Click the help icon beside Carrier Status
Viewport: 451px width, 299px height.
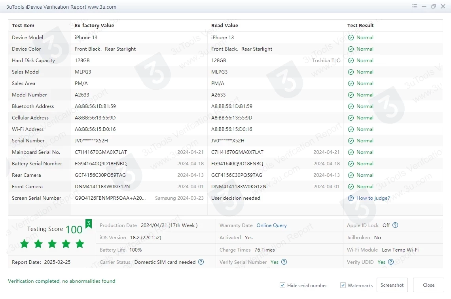pos(201,262)
